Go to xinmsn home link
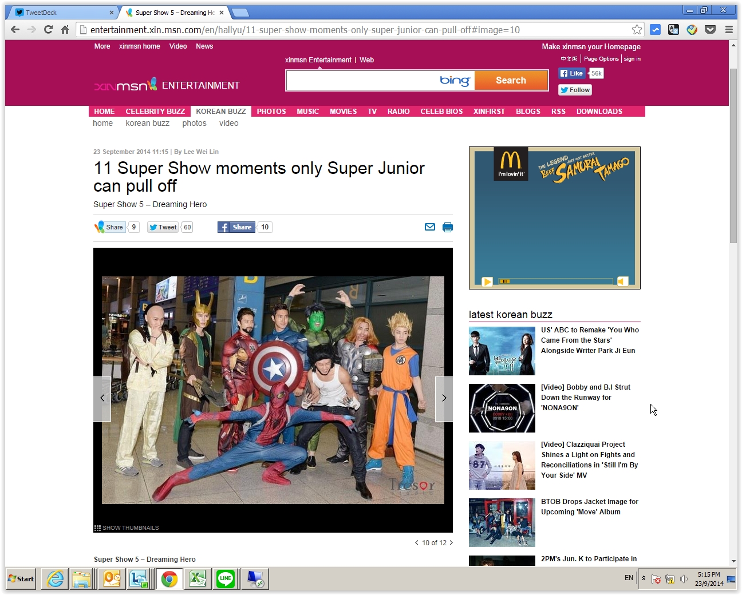 [139, 46]
